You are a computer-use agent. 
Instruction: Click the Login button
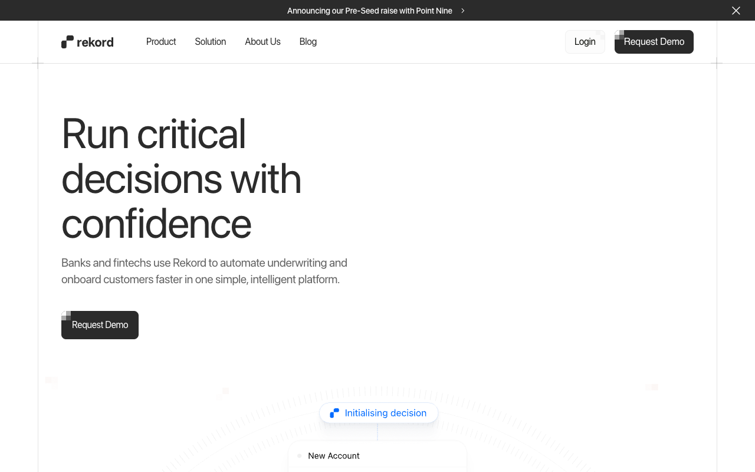585,42
